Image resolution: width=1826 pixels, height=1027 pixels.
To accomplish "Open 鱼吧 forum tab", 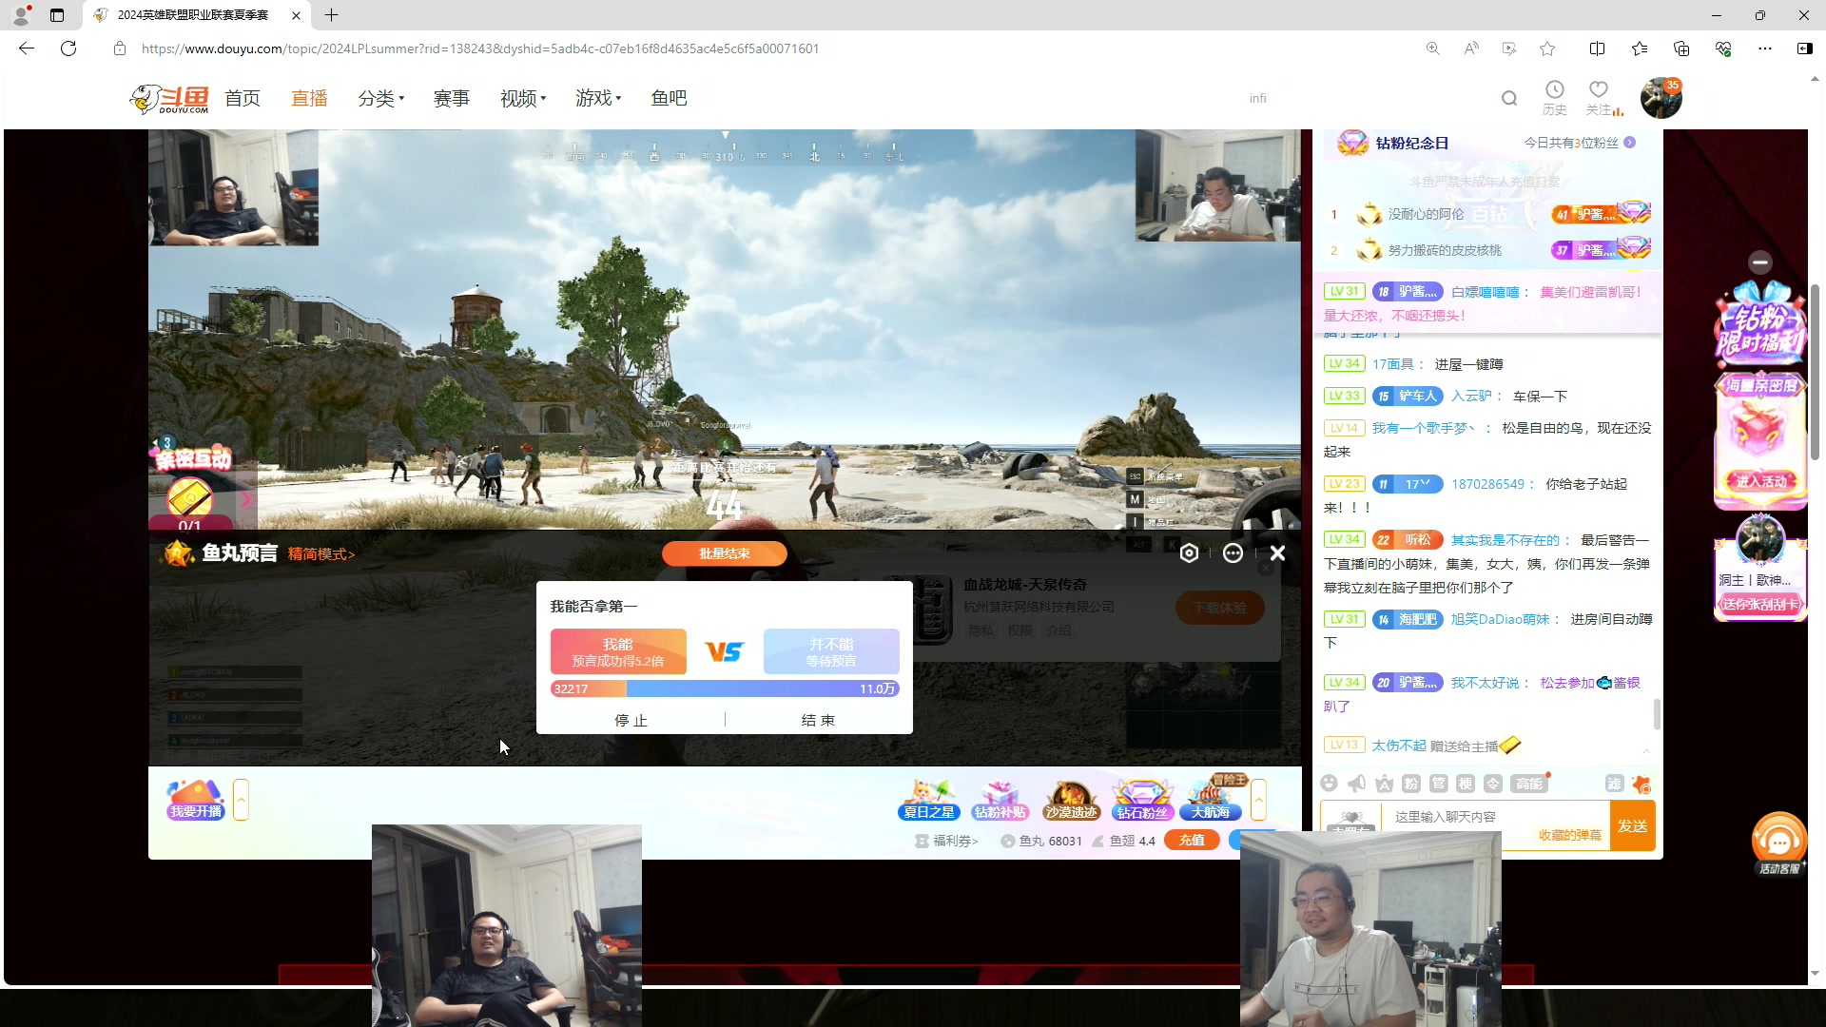I will (x=669, y=98).
